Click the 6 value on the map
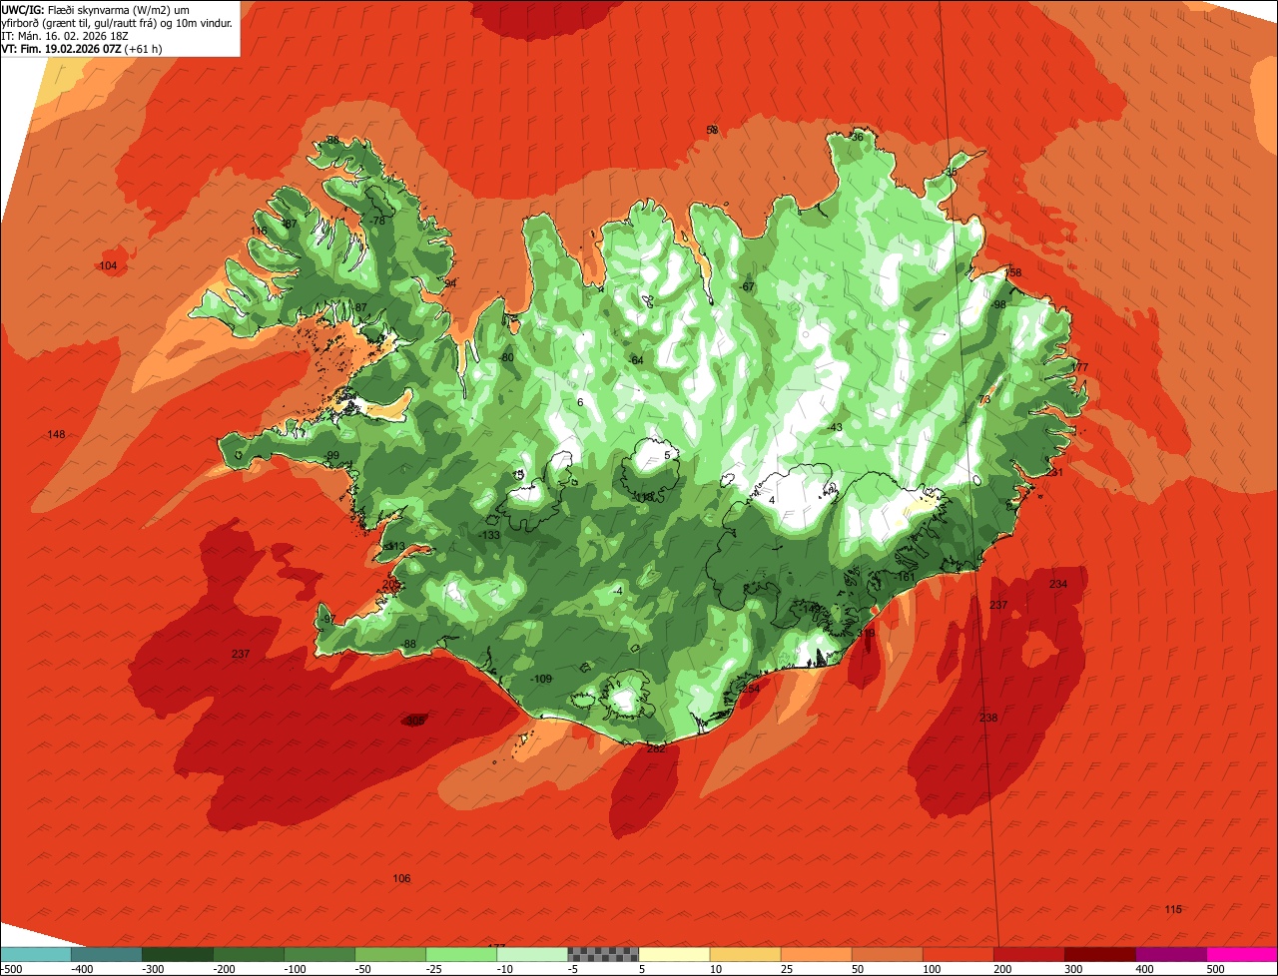 coord(580,402)
